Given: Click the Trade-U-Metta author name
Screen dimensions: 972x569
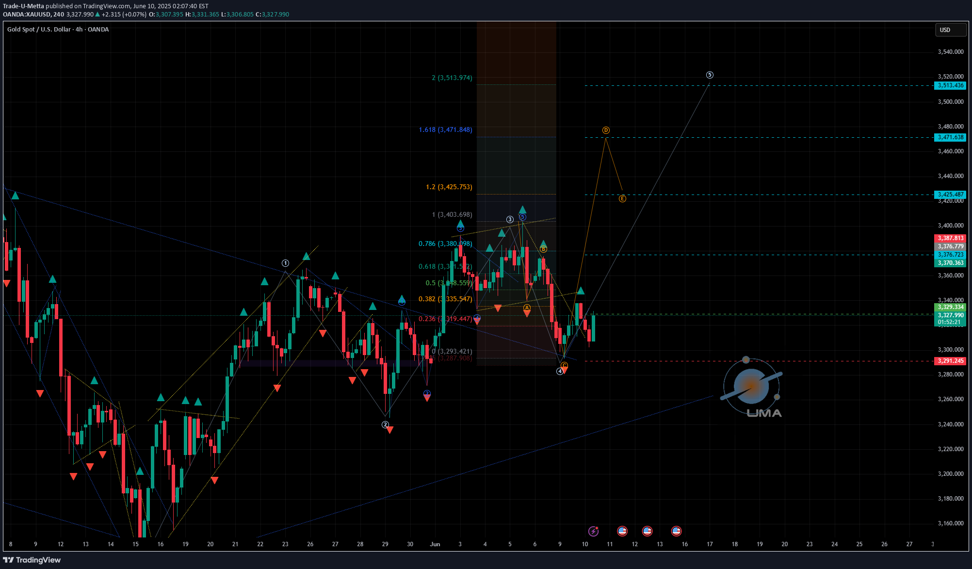Looking at the screenshot, I should (x=23, y=6).
